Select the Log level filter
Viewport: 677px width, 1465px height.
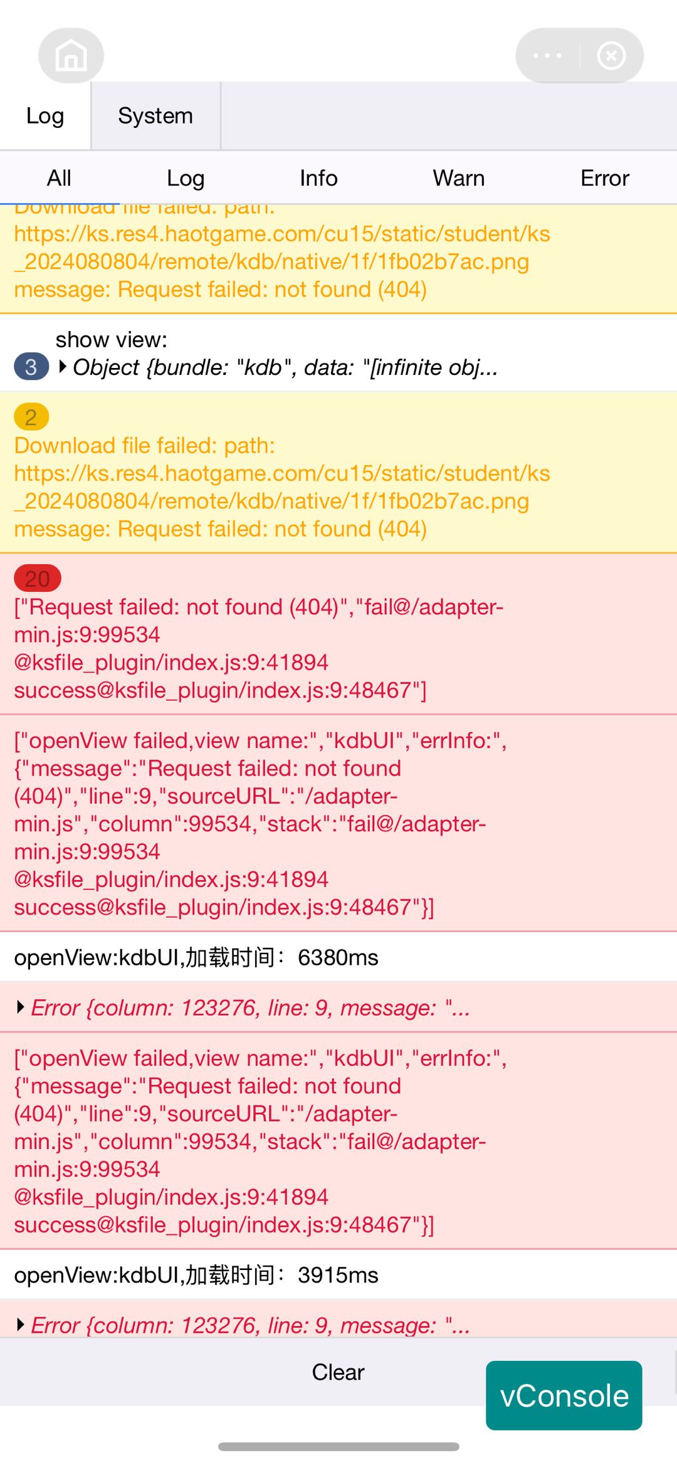pos(186,178)
